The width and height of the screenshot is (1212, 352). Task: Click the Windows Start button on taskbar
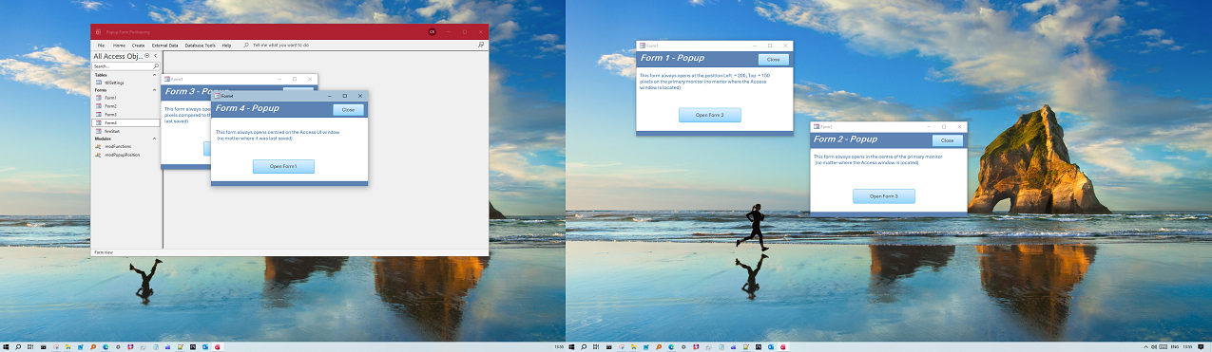pos(6,347)
